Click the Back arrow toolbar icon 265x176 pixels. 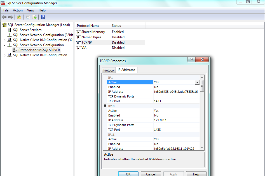point(4,17)
